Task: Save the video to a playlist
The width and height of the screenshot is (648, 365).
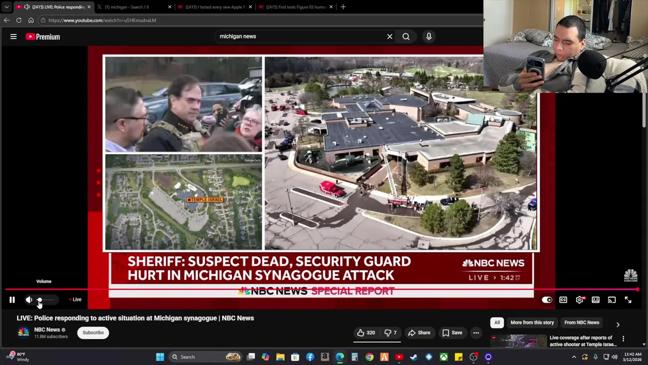Action: pos(452,333)
